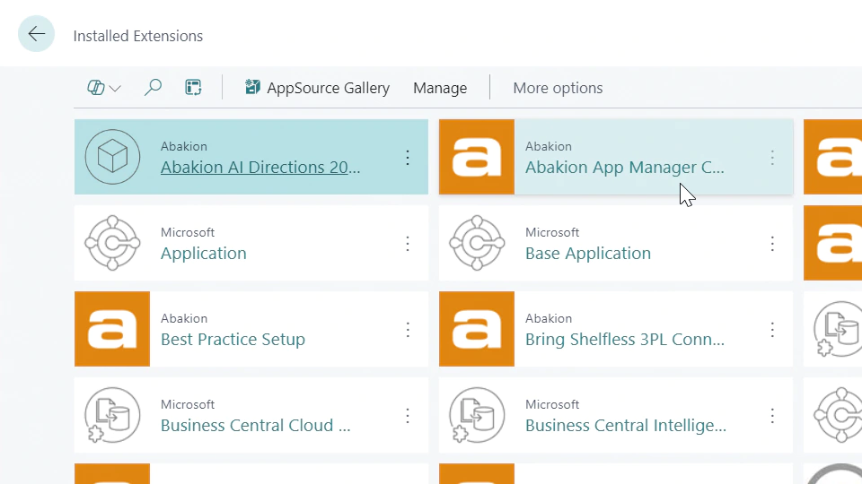This screenshot has height=484, width=862.
Task: Open three-dot menu for Business Central Intelligence
Action: pos(772,415)
